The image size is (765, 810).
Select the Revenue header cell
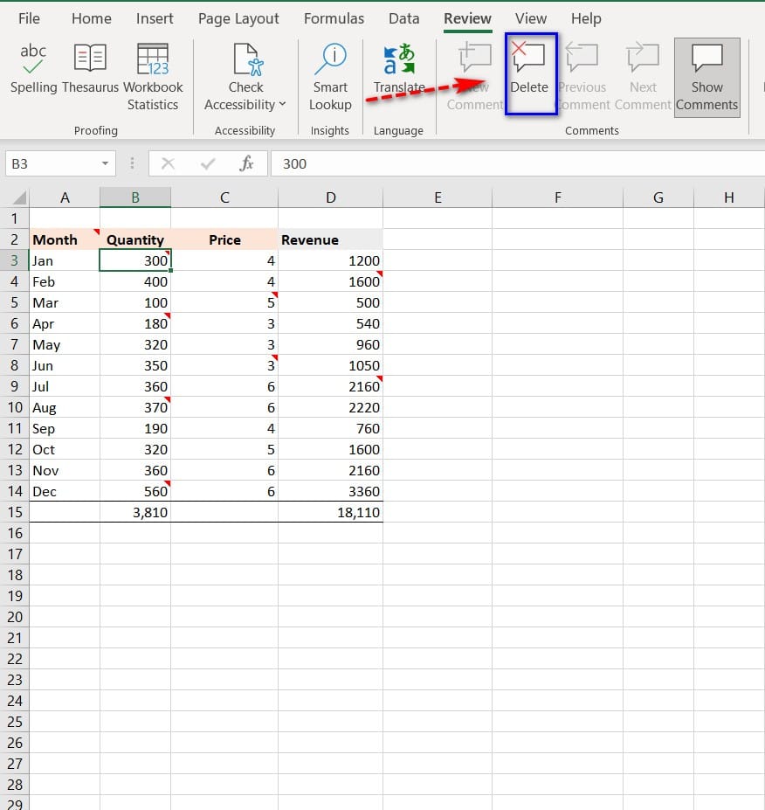[330, 239]
